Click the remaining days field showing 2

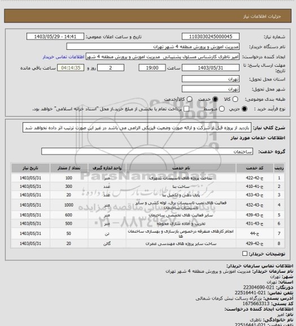click(x=111, y=68)
